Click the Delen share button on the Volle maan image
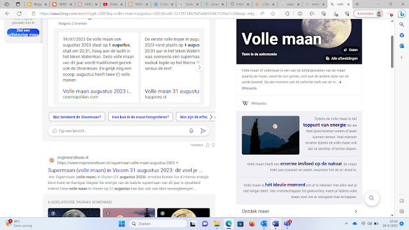Image resolution: width=409 pixels, height=230 pixels. [x=351, y=50]
